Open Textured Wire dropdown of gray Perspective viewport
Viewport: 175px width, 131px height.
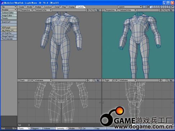pyautogui.click(x=43, y=10)
